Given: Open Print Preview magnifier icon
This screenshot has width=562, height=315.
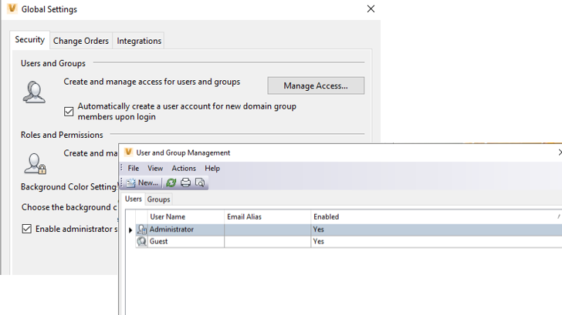Looking at the screenshot, I should click(x=200, y=183).
